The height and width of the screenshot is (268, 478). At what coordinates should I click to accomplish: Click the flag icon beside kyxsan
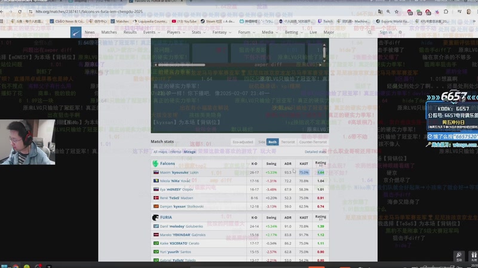(156, 206)
